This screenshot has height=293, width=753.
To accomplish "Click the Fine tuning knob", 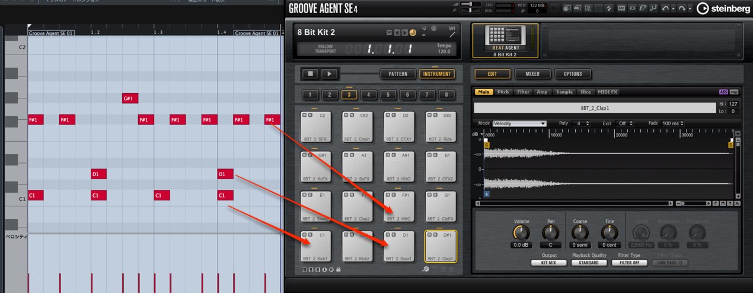I will [x=610, y=233].
